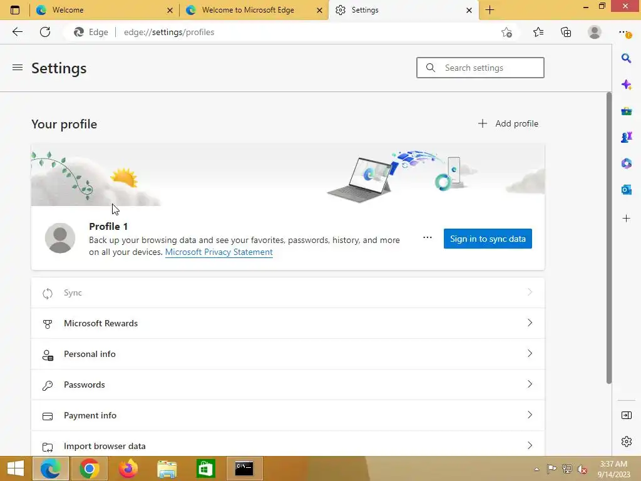This screenshot has width=641, height=481.
Task: Expand the Payment info row chevron
Action: (x=530, y=415)
